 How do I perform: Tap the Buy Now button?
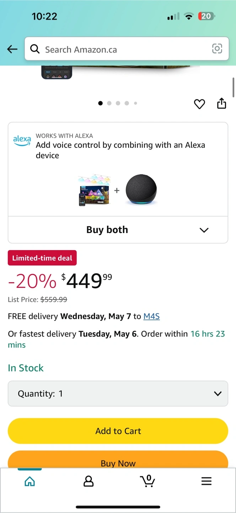coord(118,461)
